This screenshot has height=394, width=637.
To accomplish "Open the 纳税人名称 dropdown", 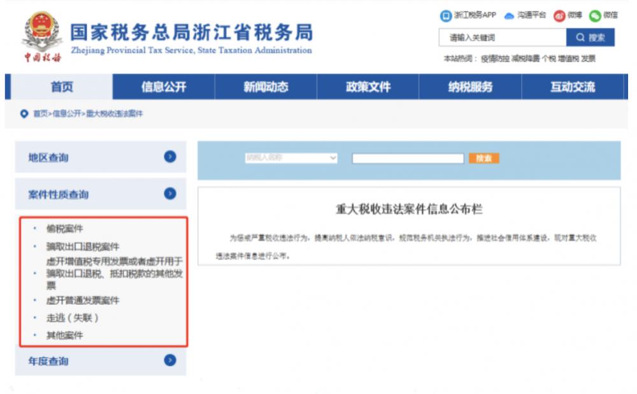I will tap(290, 158).
